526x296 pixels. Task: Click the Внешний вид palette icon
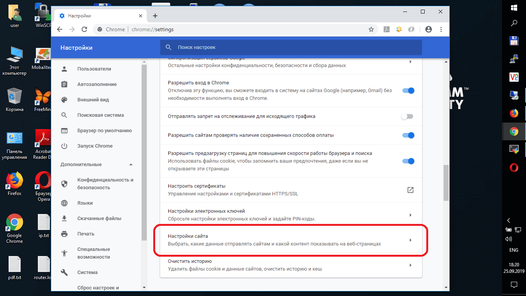coord(64,100)
